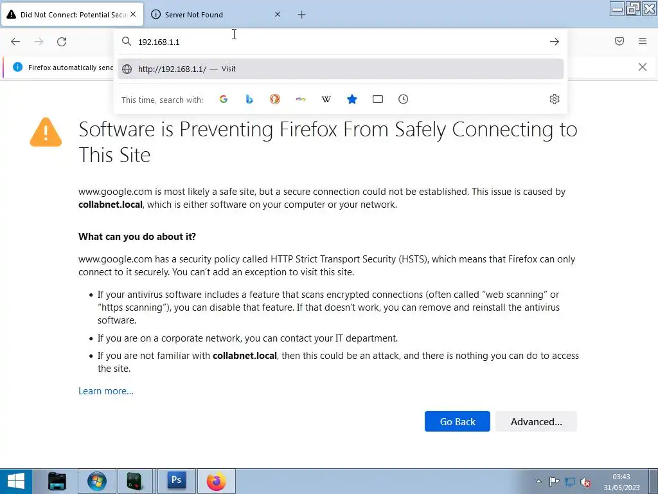Open the calculator-like taskbar app
Viewport: 658px width, 494px height.
(x=135, y=481)
